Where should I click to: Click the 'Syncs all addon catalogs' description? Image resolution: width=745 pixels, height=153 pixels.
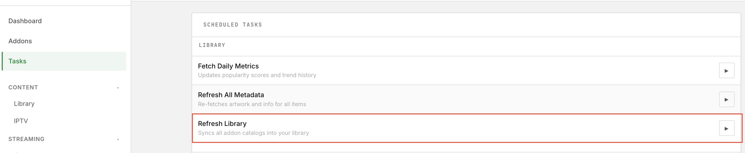tap(253, 133)
